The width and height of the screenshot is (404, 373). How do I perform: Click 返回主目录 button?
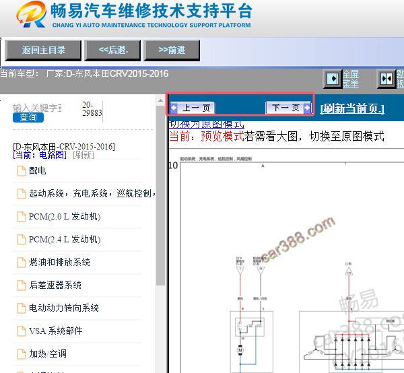coord(43,50)
